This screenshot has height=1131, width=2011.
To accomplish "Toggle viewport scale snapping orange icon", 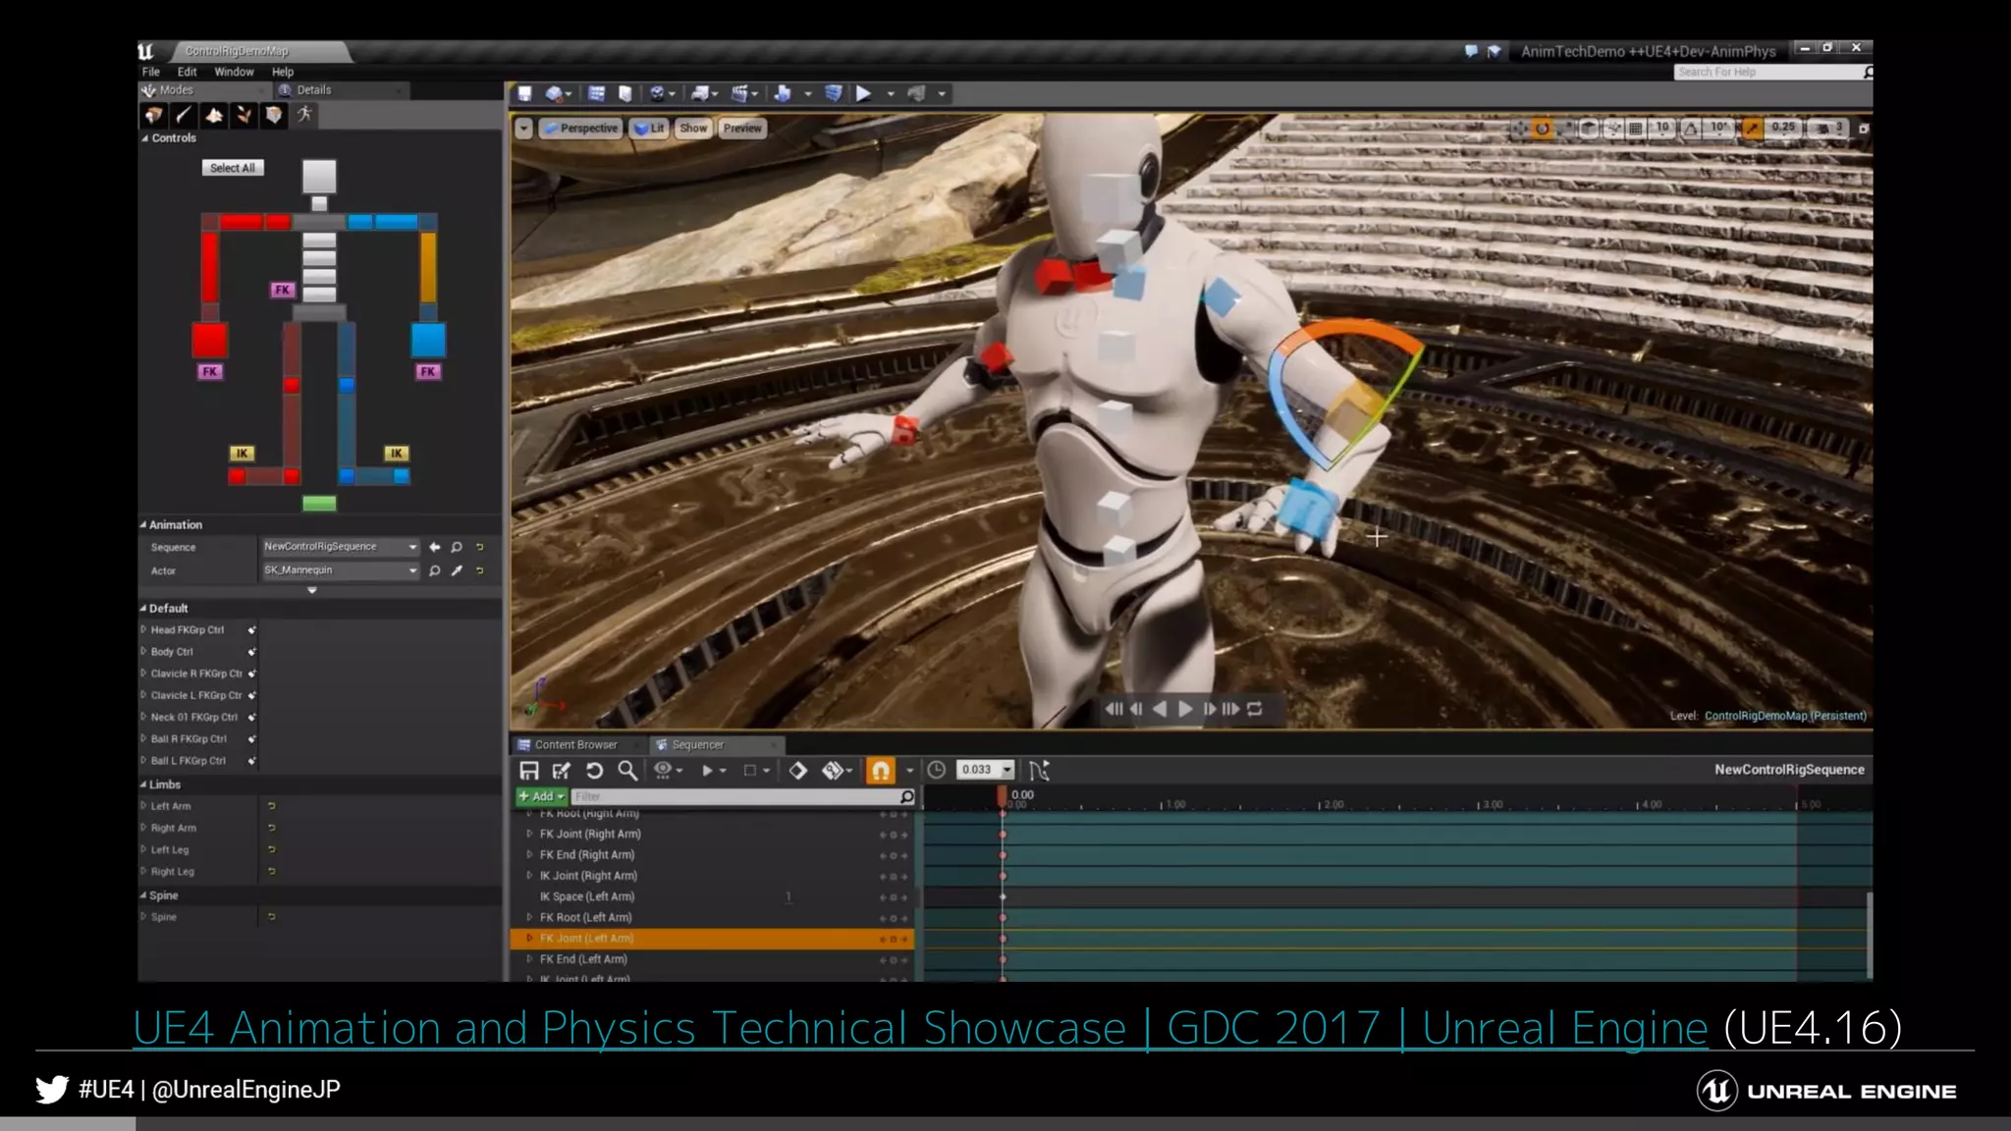I will pyautogui.click(x=1753, y=129).
